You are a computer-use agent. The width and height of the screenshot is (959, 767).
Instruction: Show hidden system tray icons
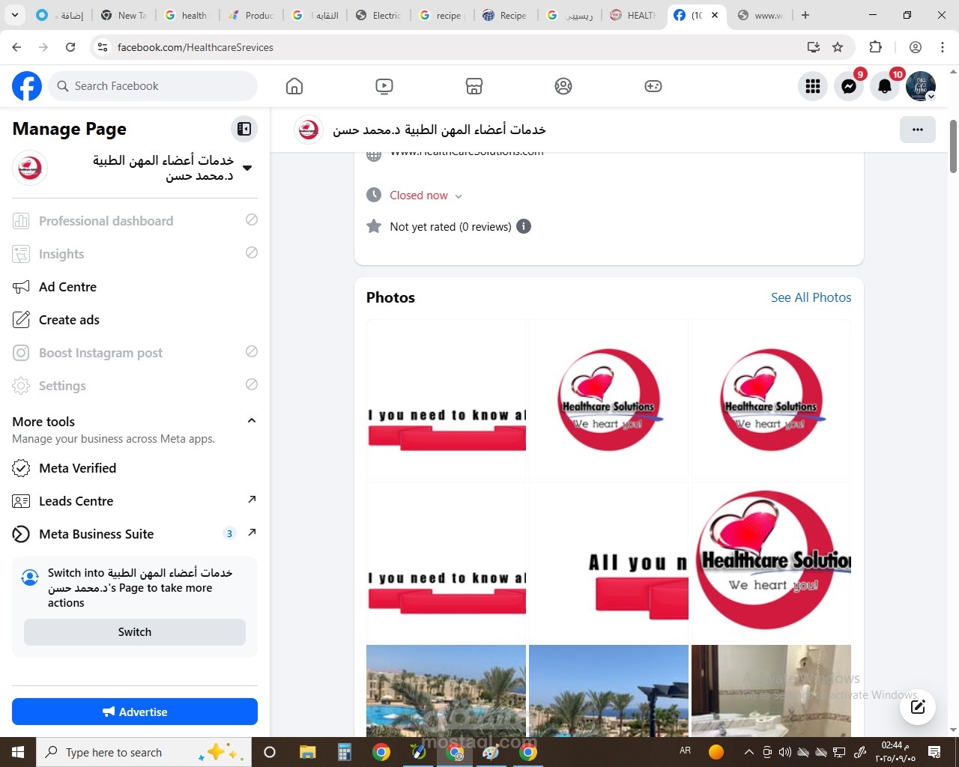click(748, 752)
